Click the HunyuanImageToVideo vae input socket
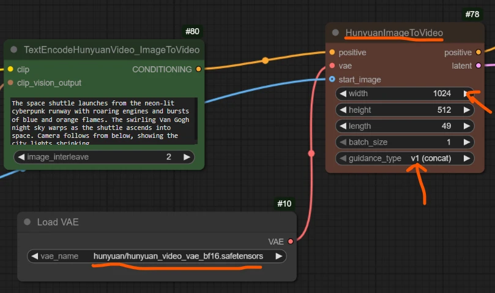Viewport: 495px width, 293px height. tap(332, 66)
